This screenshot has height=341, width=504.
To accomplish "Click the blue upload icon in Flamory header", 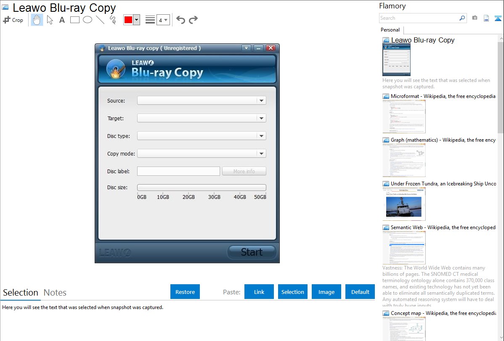I will (x=498, y=18).
